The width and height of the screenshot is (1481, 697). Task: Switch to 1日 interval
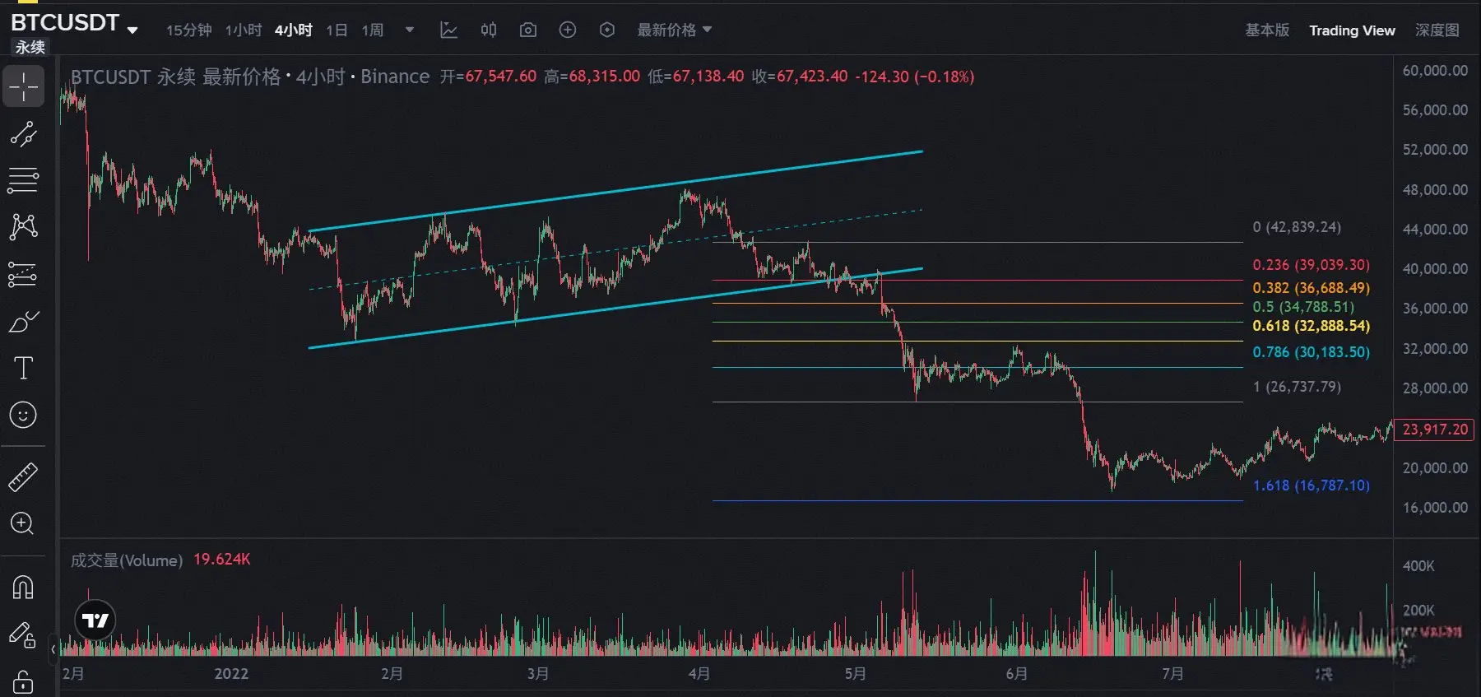point(337,30)
